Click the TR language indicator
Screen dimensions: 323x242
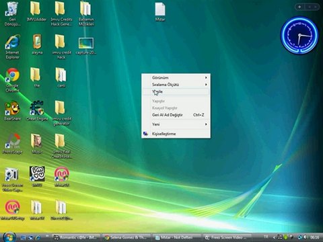(266, 237)
